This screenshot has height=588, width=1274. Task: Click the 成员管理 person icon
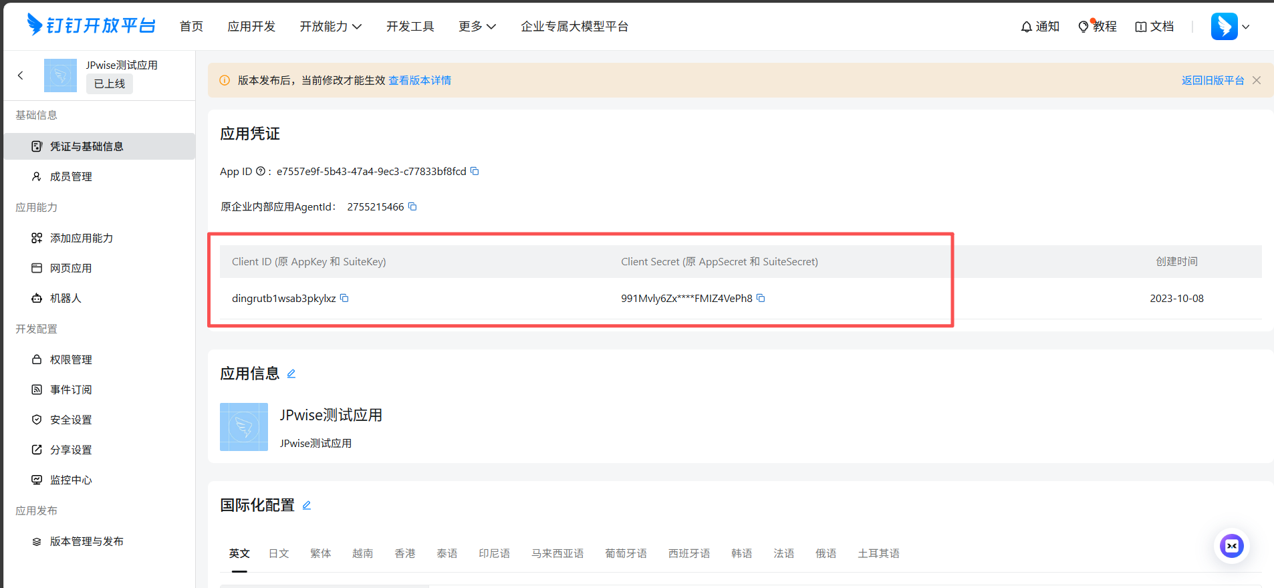point(37,176)
